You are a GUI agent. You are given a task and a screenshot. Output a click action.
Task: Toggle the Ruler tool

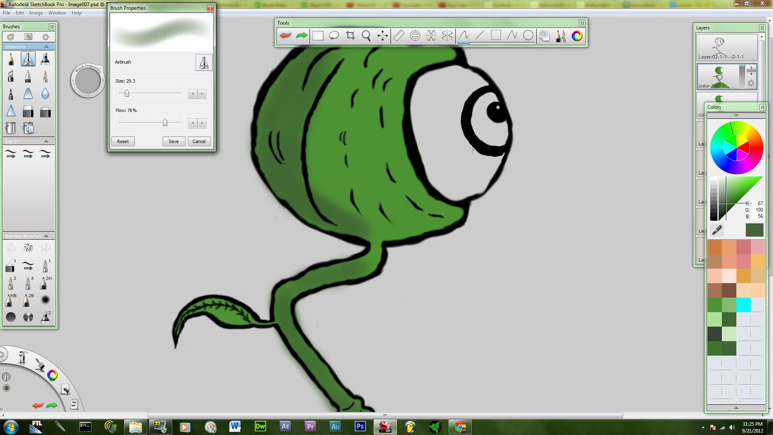(399, 36)
